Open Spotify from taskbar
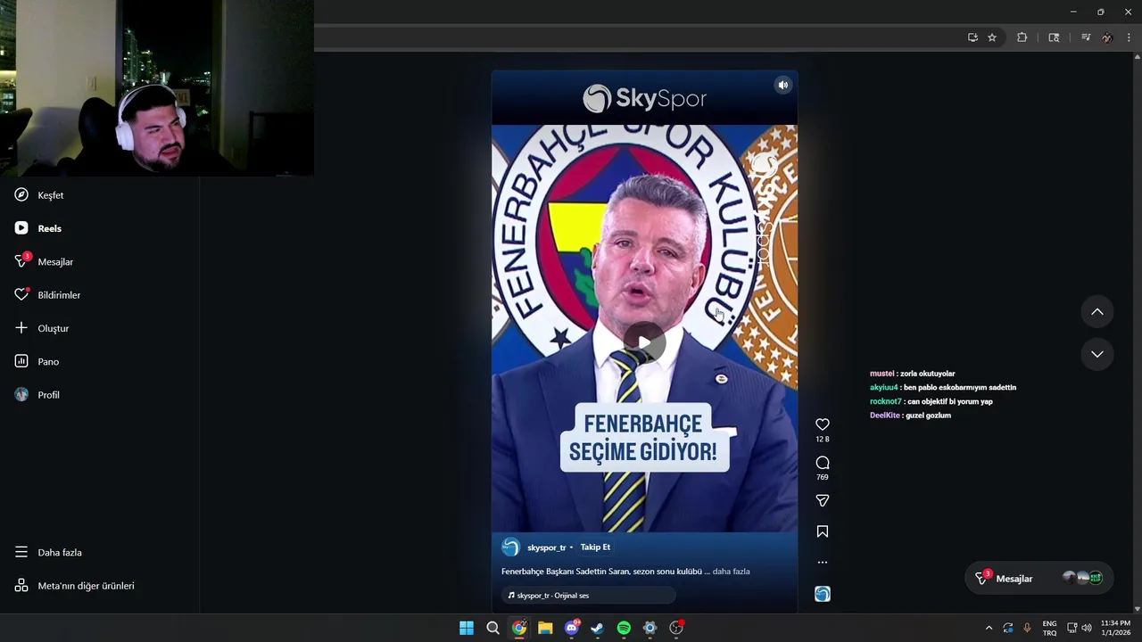 (x=624, y=629)
